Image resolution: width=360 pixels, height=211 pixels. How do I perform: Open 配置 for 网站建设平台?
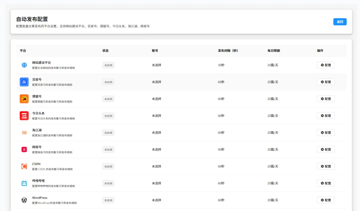(x=326, y=65)
